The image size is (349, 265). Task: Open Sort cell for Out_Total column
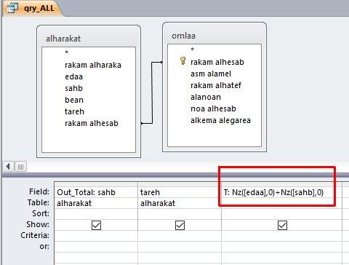pyautogui.click(x=96, y=214)
